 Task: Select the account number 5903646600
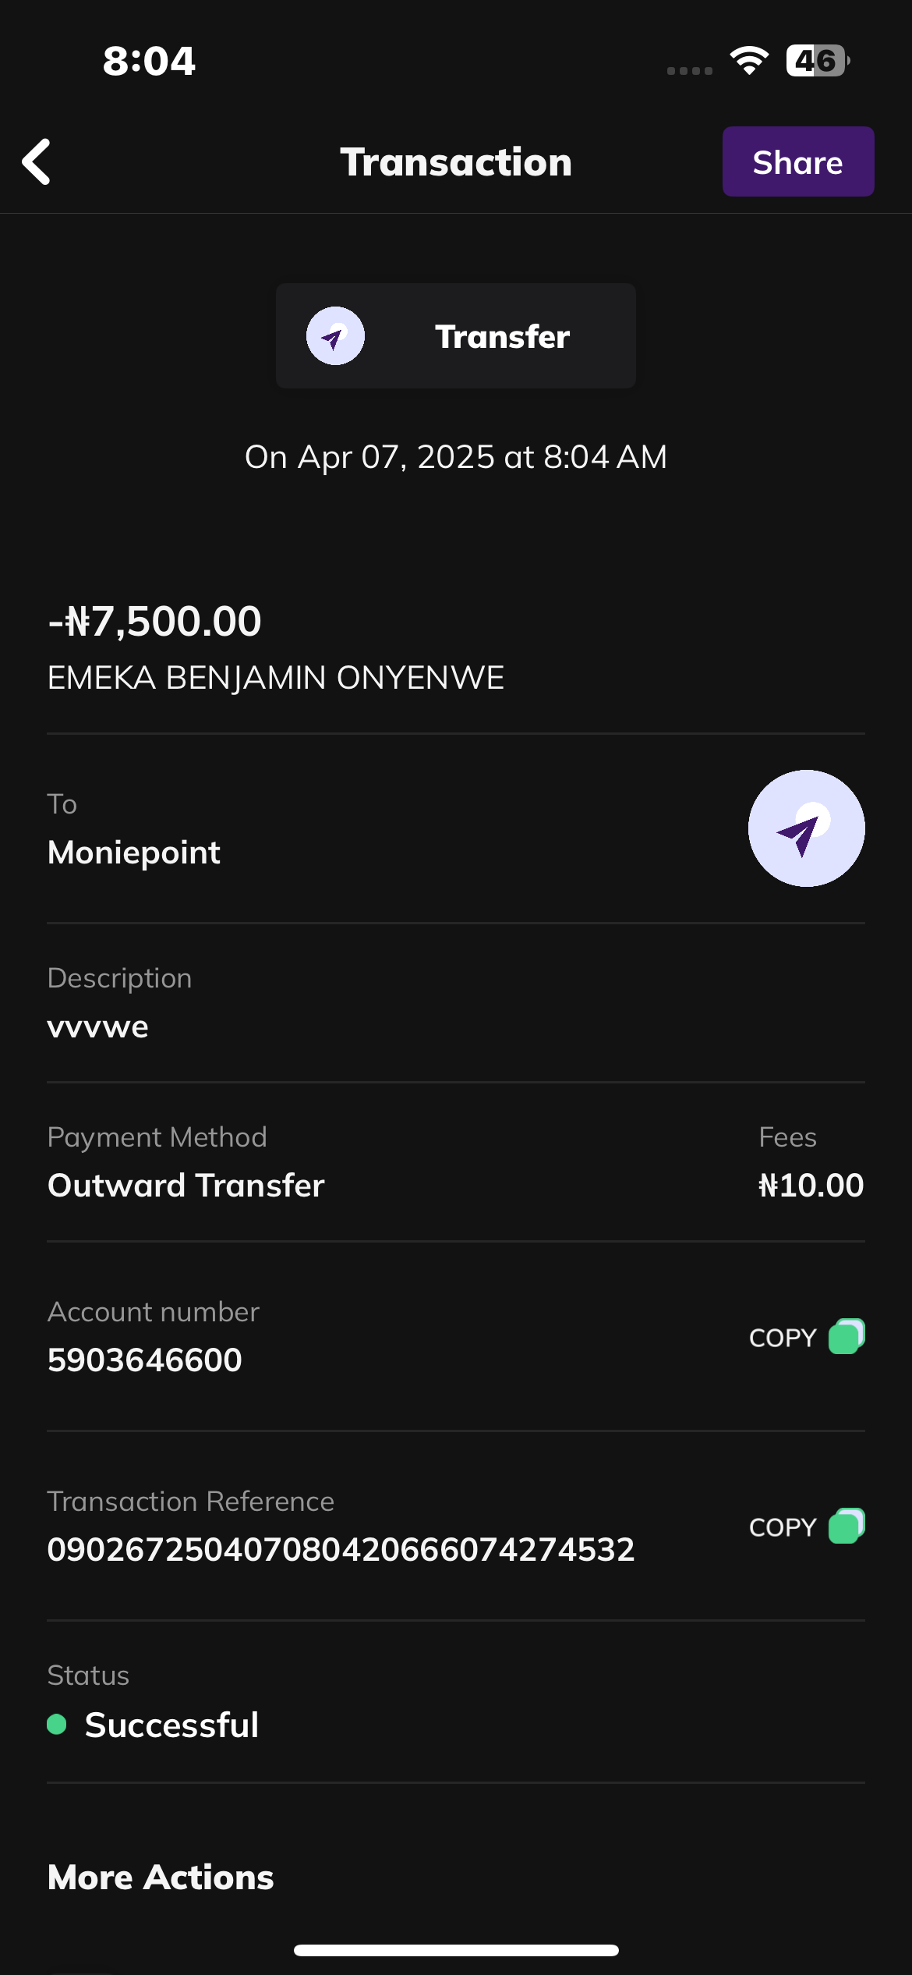tap(145, 1360)
